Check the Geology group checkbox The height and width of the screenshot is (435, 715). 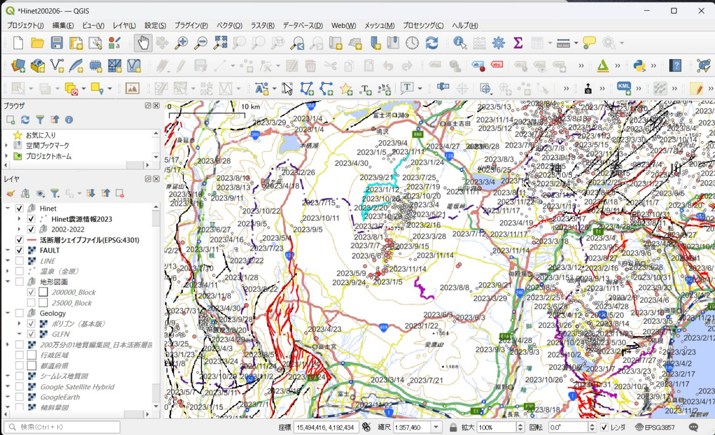pos(20,313)
